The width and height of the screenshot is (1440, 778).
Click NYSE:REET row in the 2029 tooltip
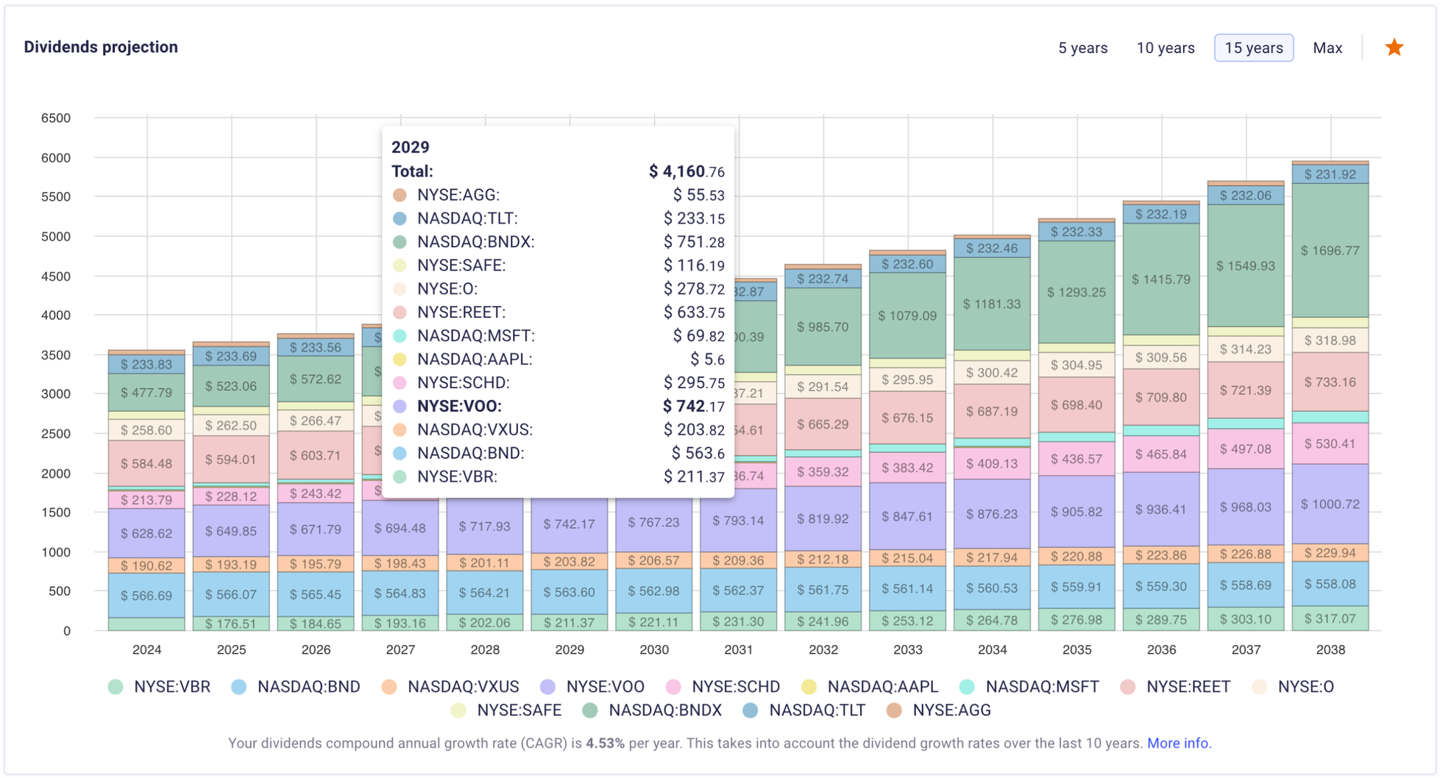(x=558, y=313)
